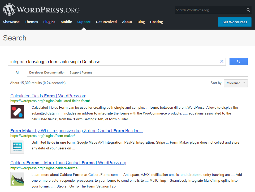255x192 pixels.
Task: Open the Themes menu item
Action: (31, 22)
